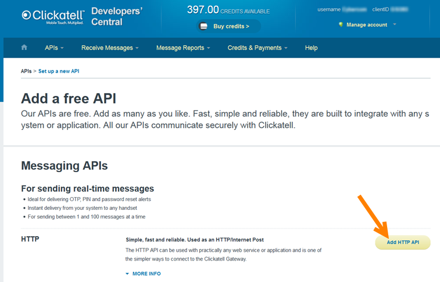Click the Clickatell logo
Screen dimensions: 440x282
tap(53, 17)
